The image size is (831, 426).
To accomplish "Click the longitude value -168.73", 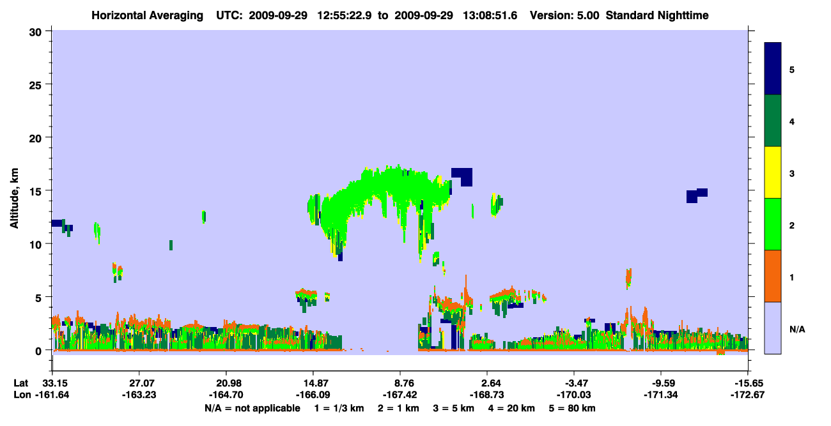I will pyautogui.click(x=486, y=395).
